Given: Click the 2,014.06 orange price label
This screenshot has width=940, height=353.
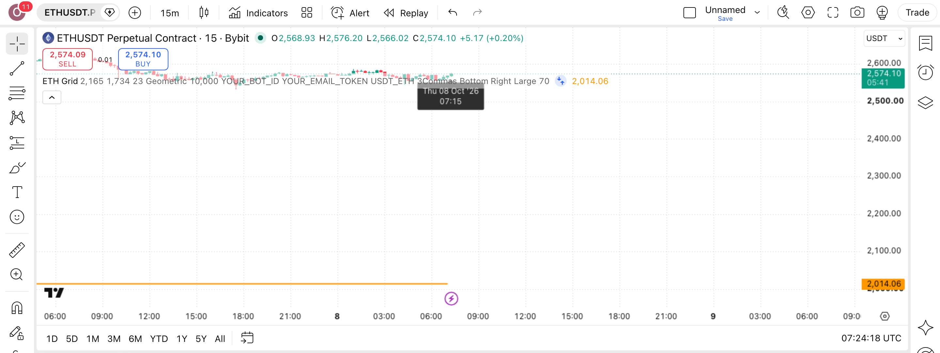Looking at the screenshot, I should click(883, 284).
